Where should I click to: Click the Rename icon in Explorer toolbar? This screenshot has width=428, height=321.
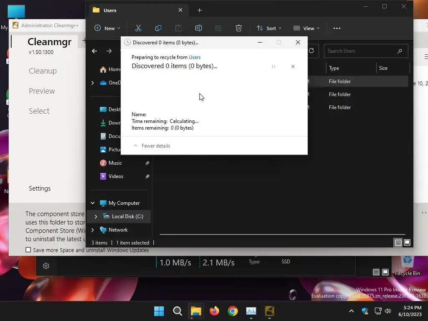coord(199,28)
